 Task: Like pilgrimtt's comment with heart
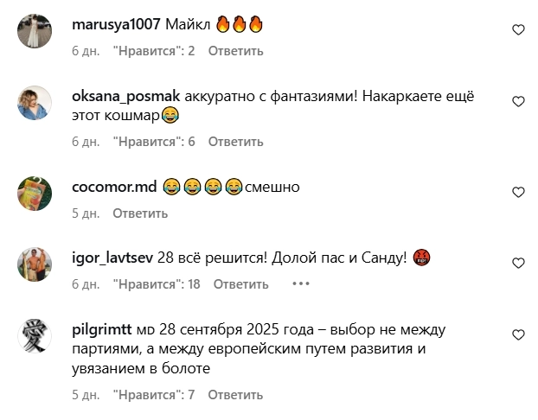tap(518, 334)
